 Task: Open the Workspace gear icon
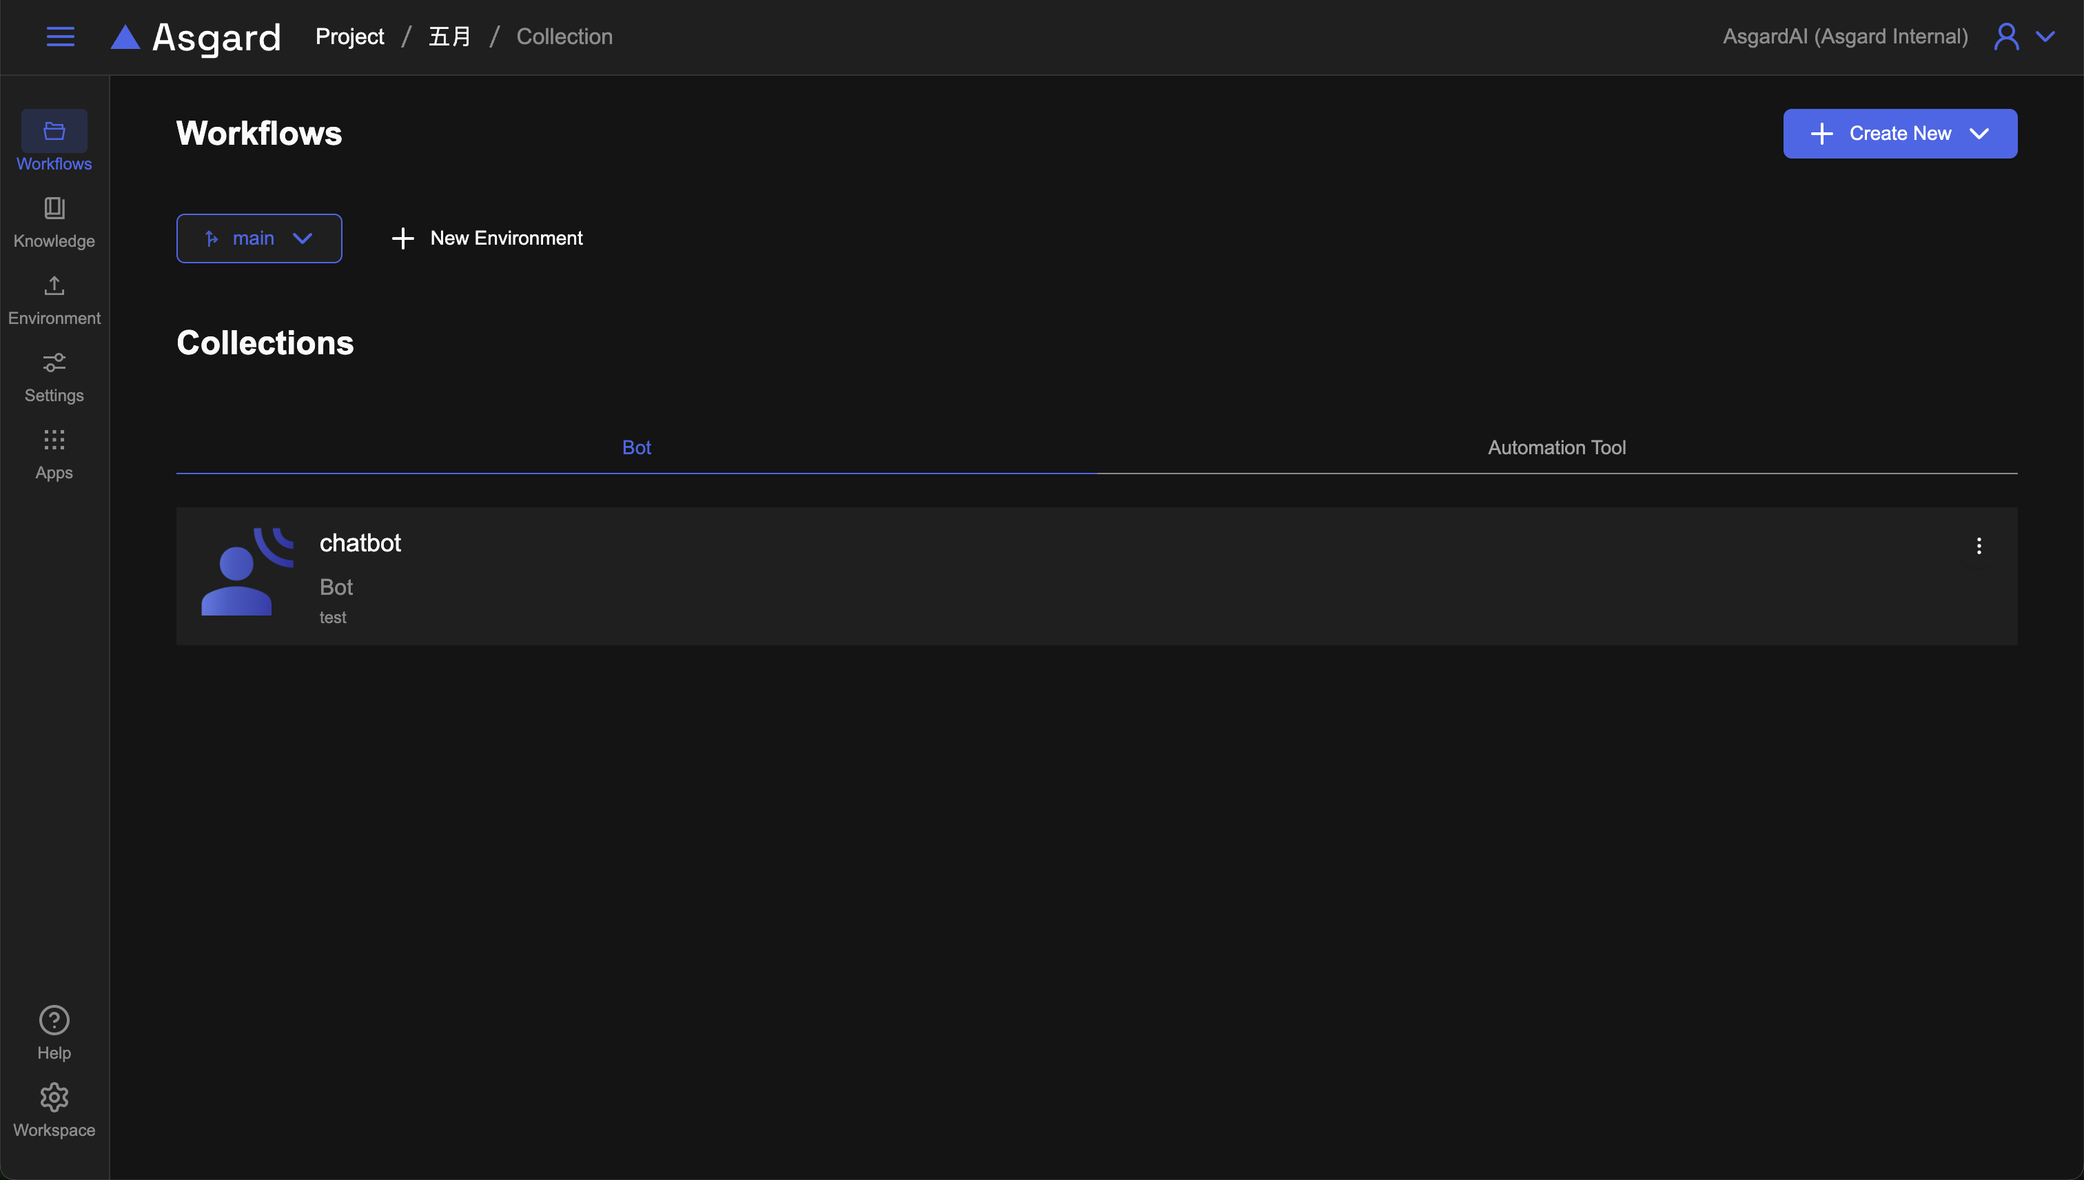click(x=54, y=1097)
